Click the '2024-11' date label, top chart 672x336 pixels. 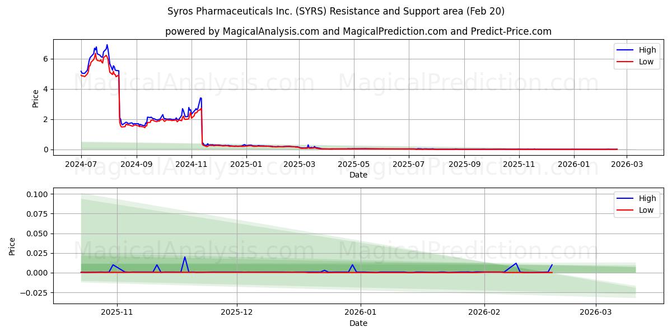click(192, 165)
